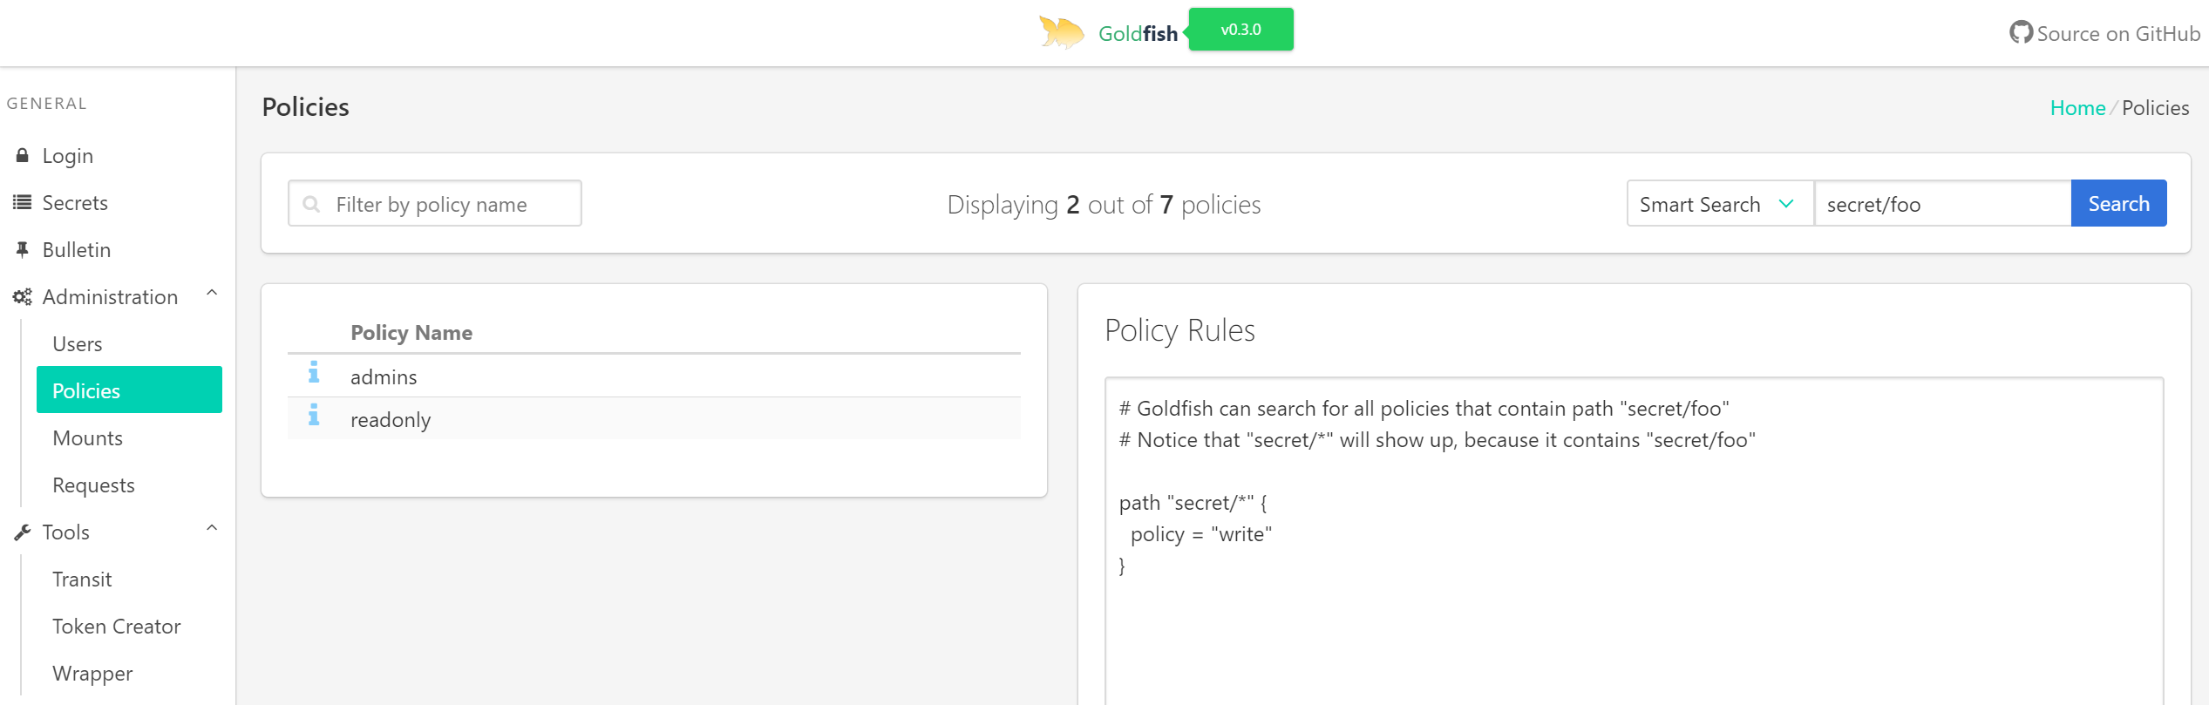Select the Policies sidebar item
The height and width of the screenshot is (705, 2209).
(x=129, y=390)
